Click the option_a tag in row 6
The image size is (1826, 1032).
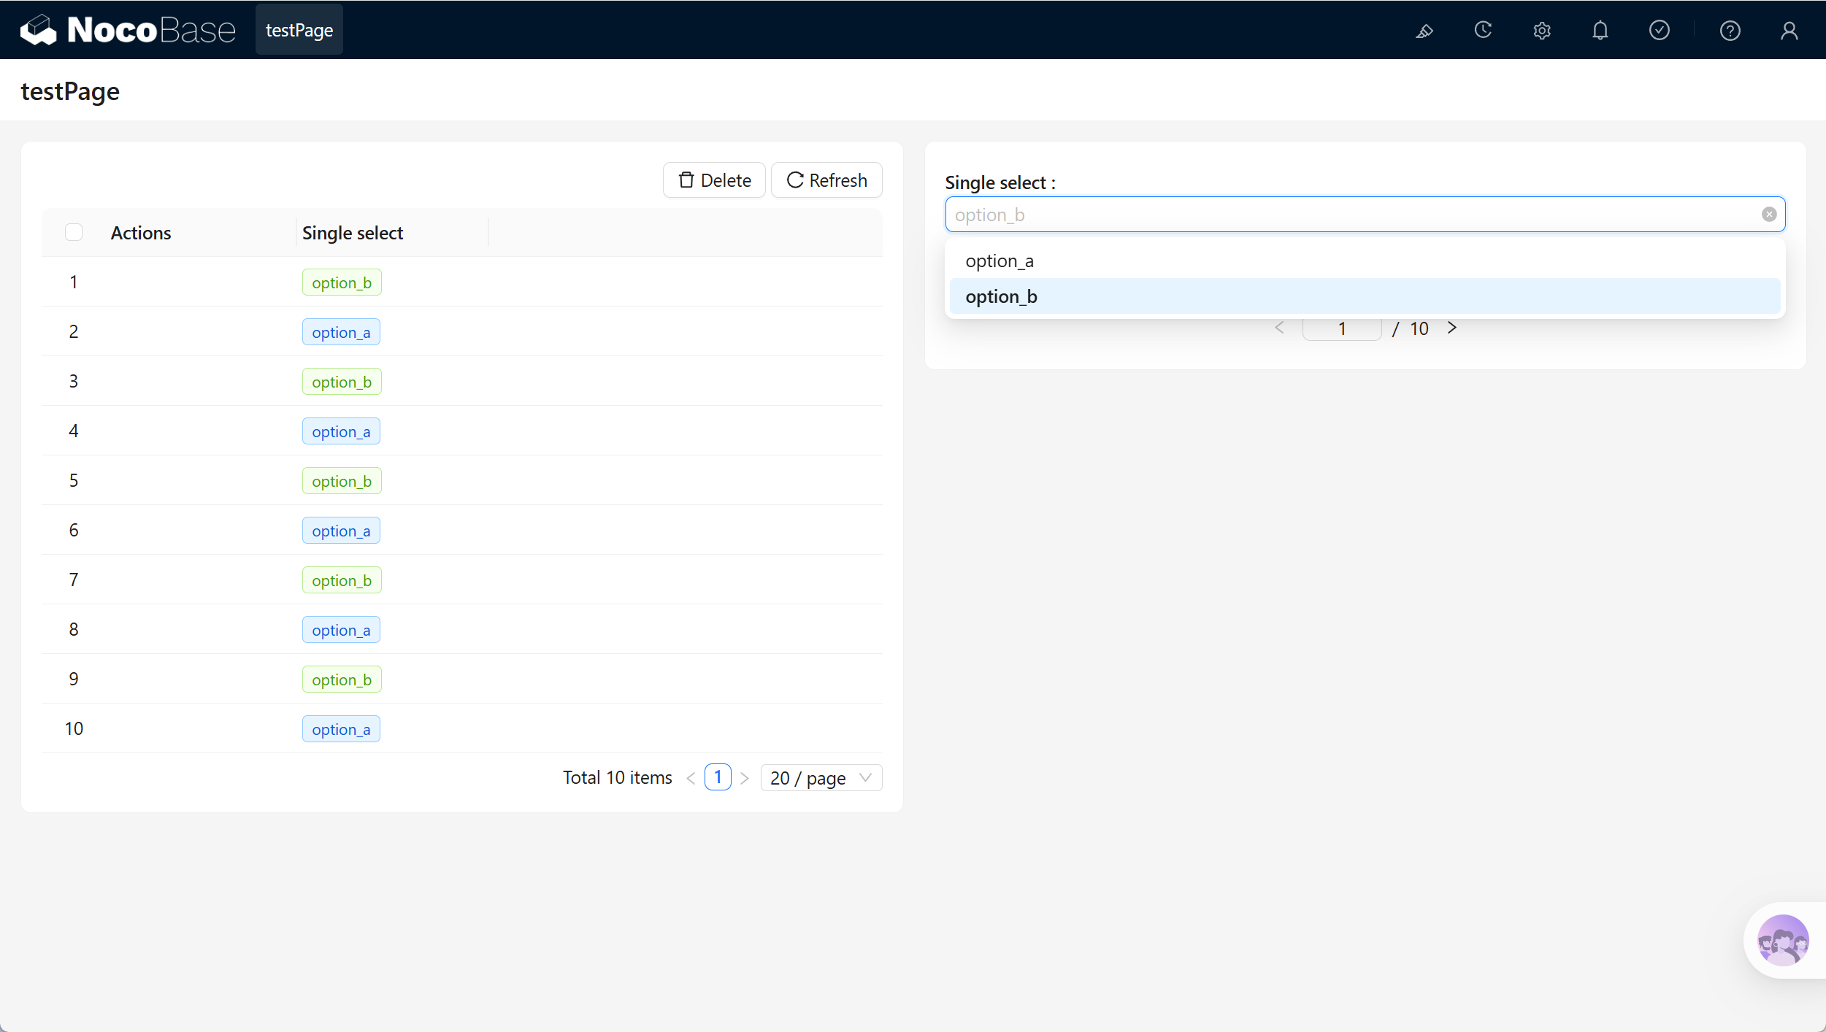point(341,531)
